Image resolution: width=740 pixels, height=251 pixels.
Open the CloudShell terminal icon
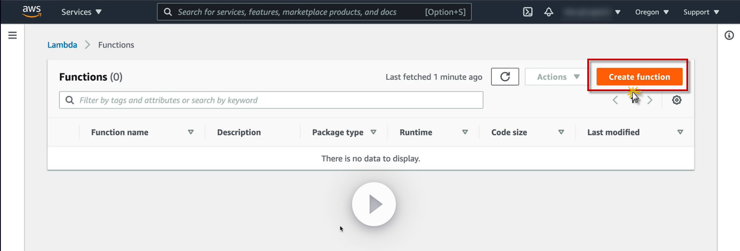(x=527, y=12)
